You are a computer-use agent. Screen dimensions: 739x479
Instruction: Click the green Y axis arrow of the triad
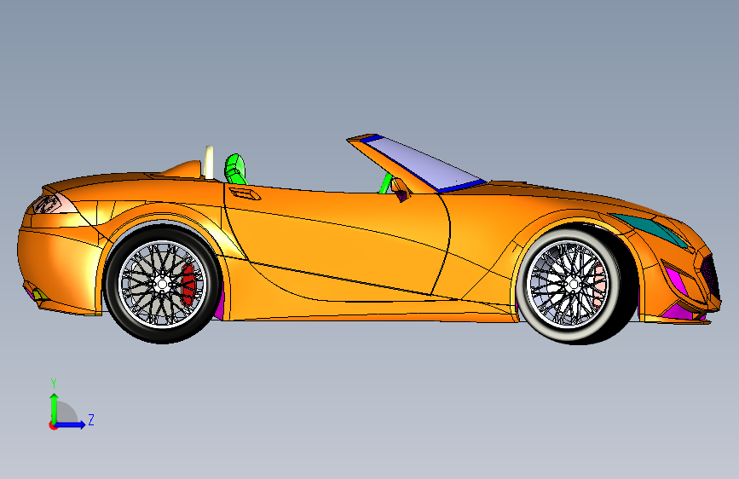click(x=55, y=407)
